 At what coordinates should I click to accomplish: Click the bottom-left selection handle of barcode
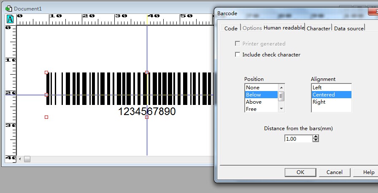coord(46,117)
